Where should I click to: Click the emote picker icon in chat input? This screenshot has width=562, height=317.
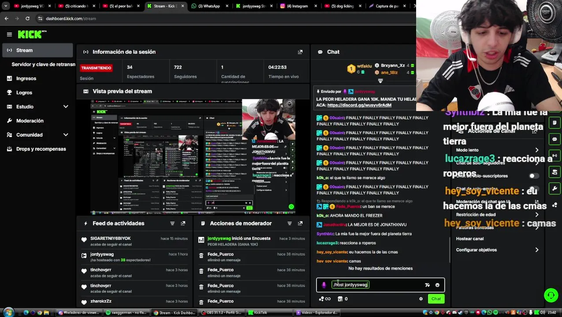click(x=437, y=285)
